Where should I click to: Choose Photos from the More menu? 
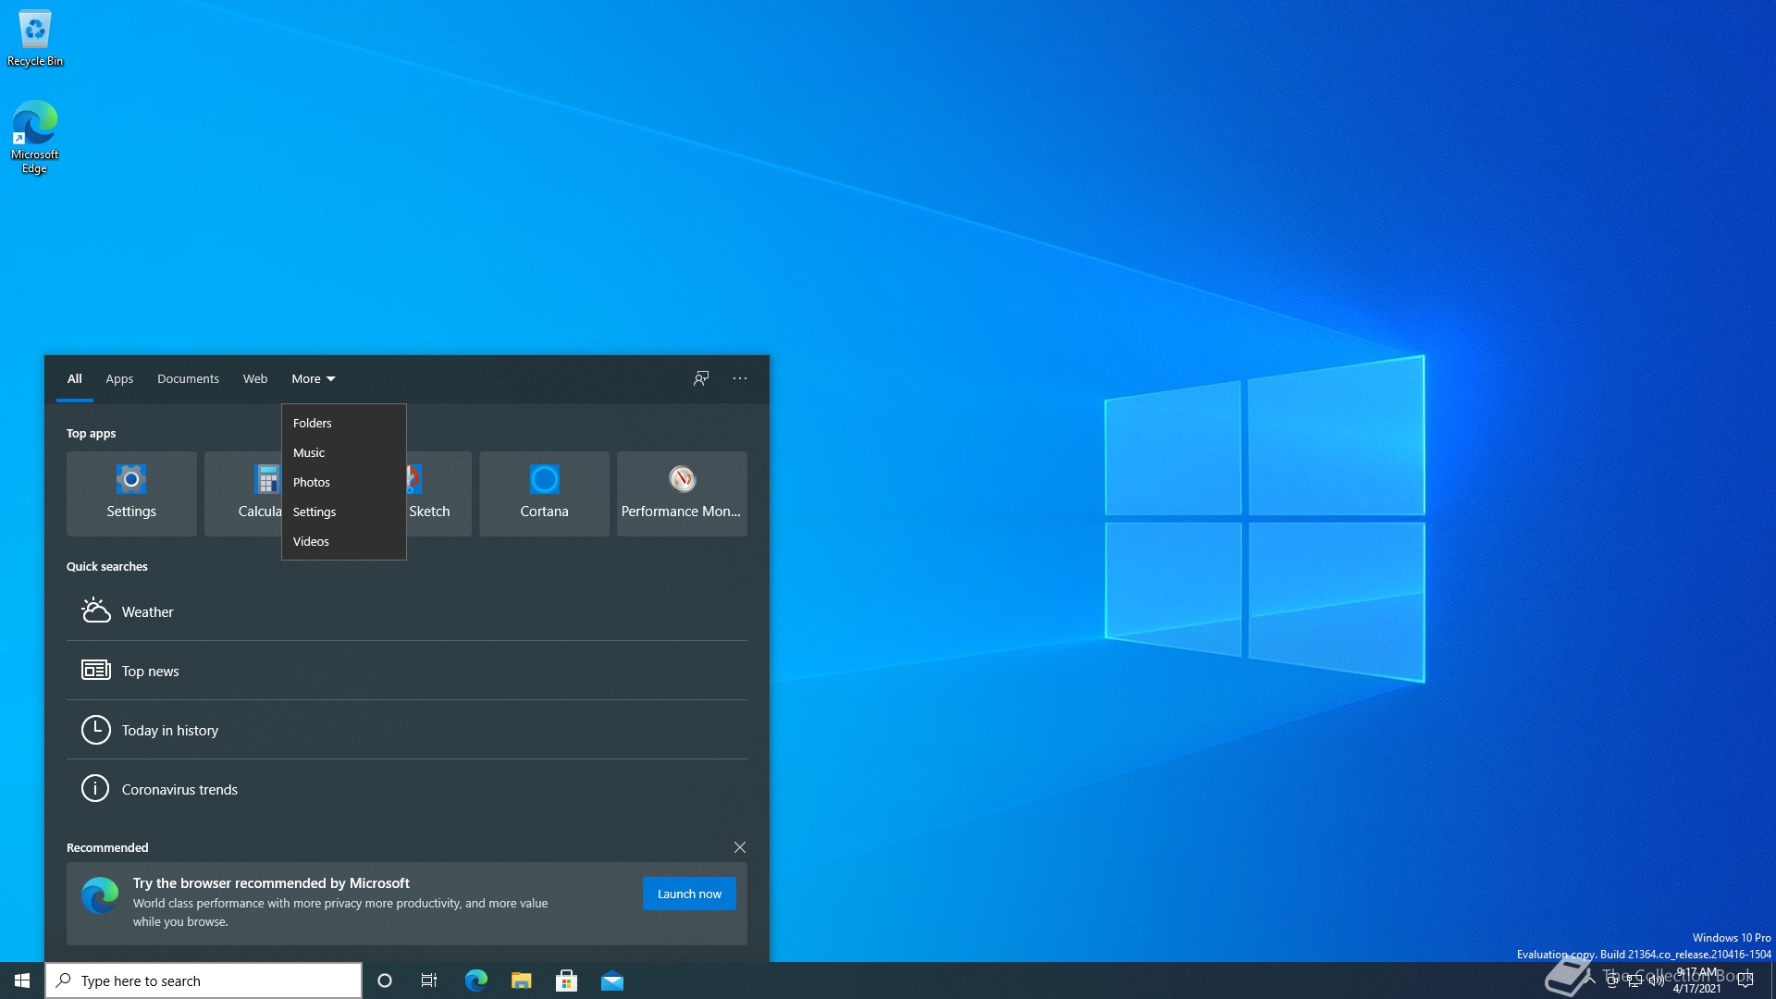pyautogui.click(x=344, y=482)
